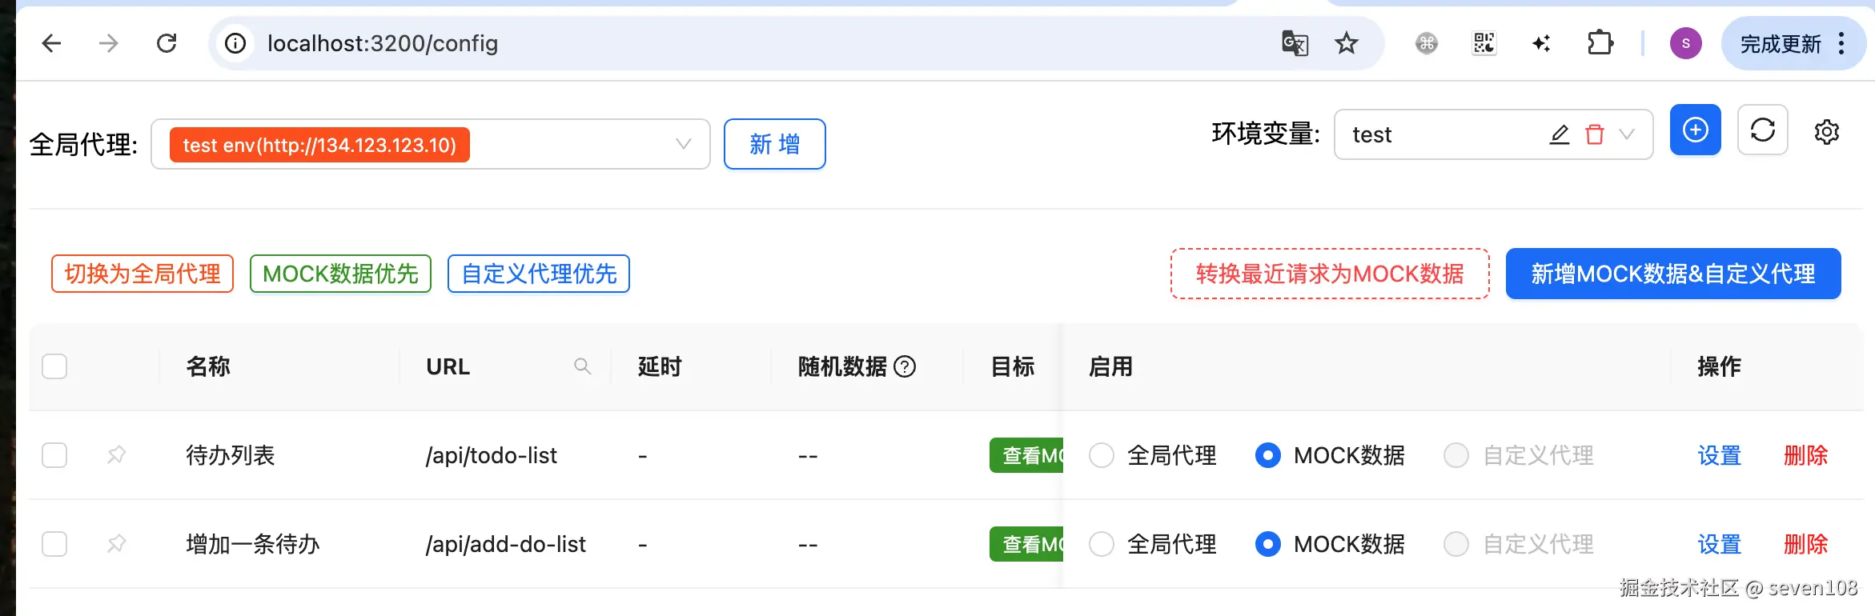Viewport: 1875px width, 616px height.
Task: Click the red trash icon in environment selector
Action: coord(1594,134)
